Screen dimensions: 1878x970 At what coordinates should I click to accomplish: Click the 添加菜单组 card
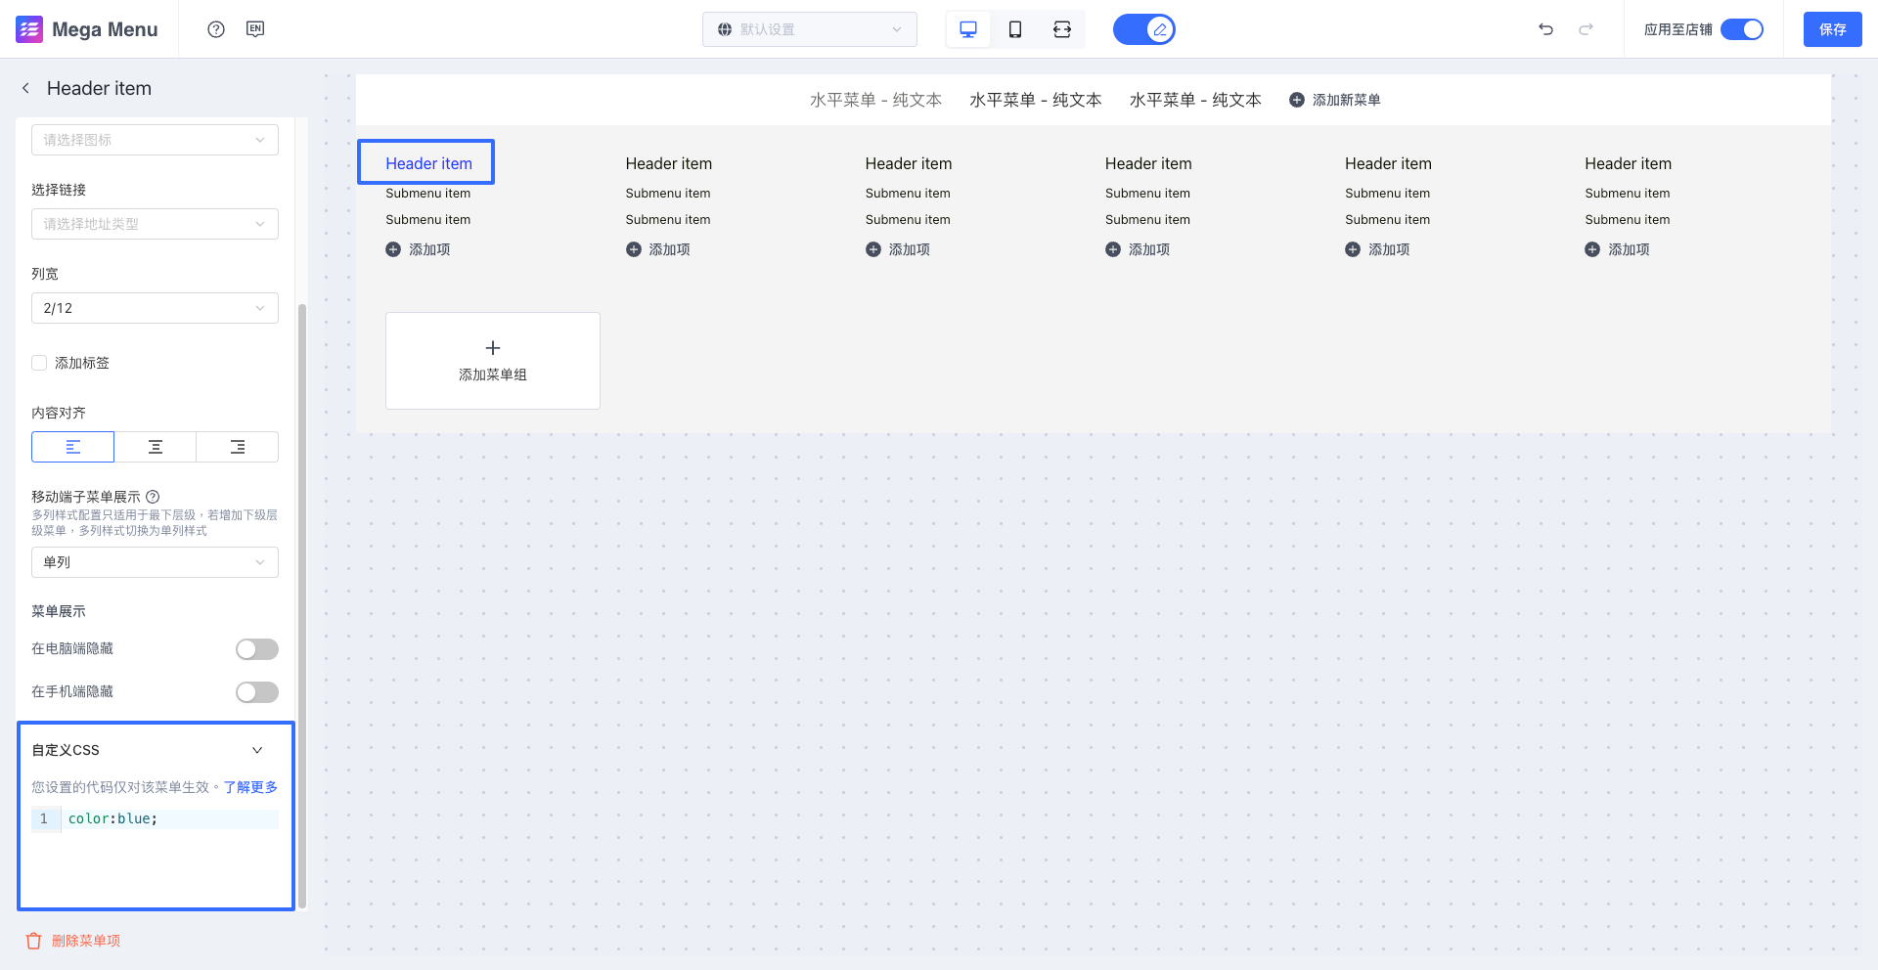[x=493, y=361]
